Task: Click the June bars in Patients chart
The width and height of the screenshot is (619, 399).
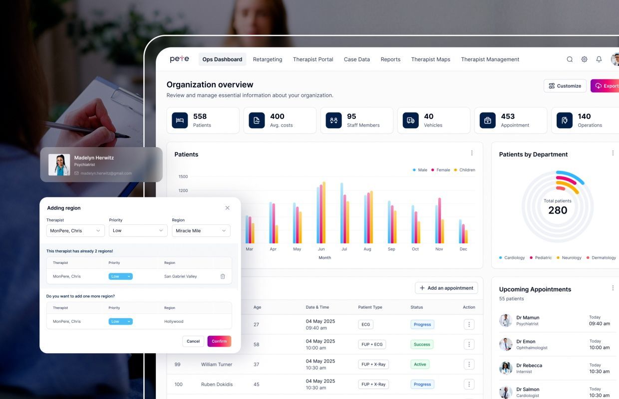Action: click(321, 212)
